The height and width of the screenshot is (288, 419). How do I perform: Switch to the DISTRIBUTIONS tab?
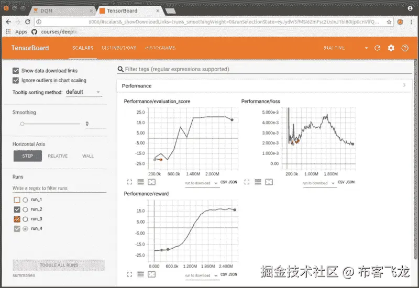pyautogui.click(x=119, y=48)
